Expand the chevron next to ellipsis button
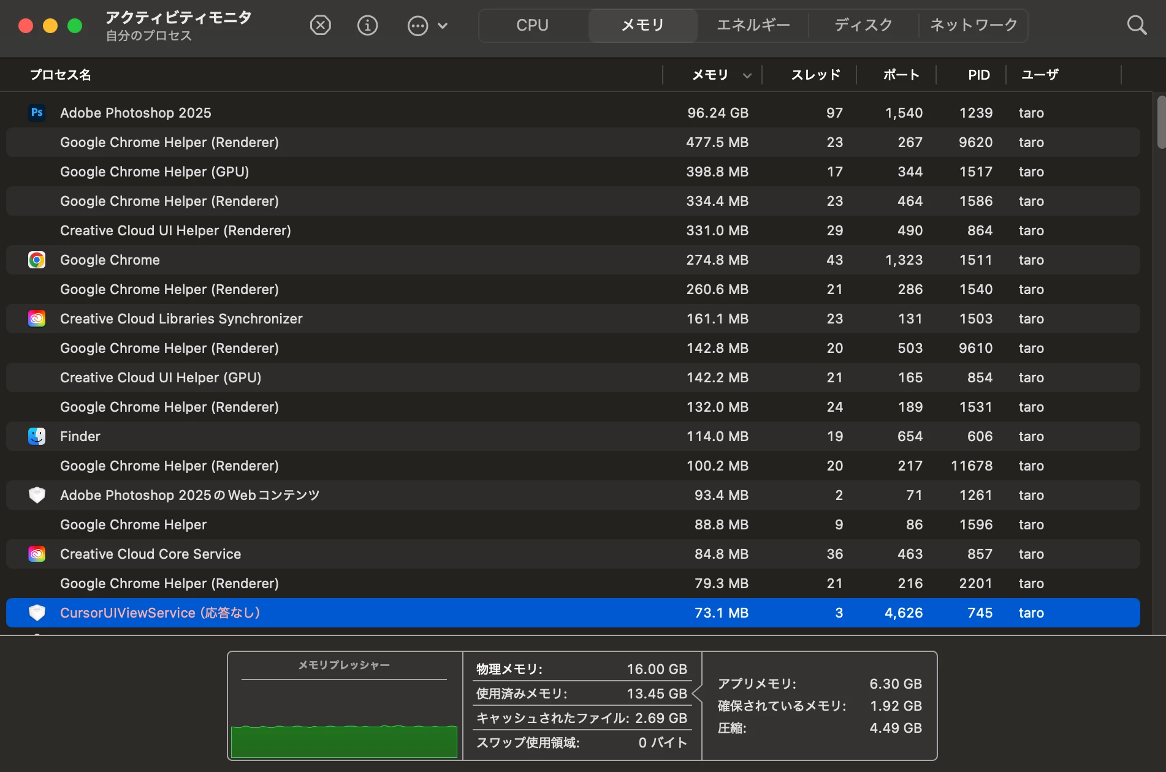Screen dimensions: 1166x772 (x=443, y=26)
